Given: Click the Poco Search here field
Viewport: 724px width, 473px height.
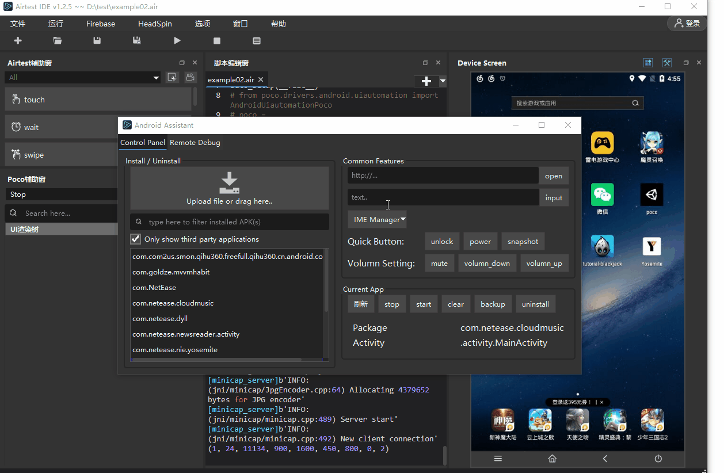Looking at the screenshot, I should coord(62,213).
